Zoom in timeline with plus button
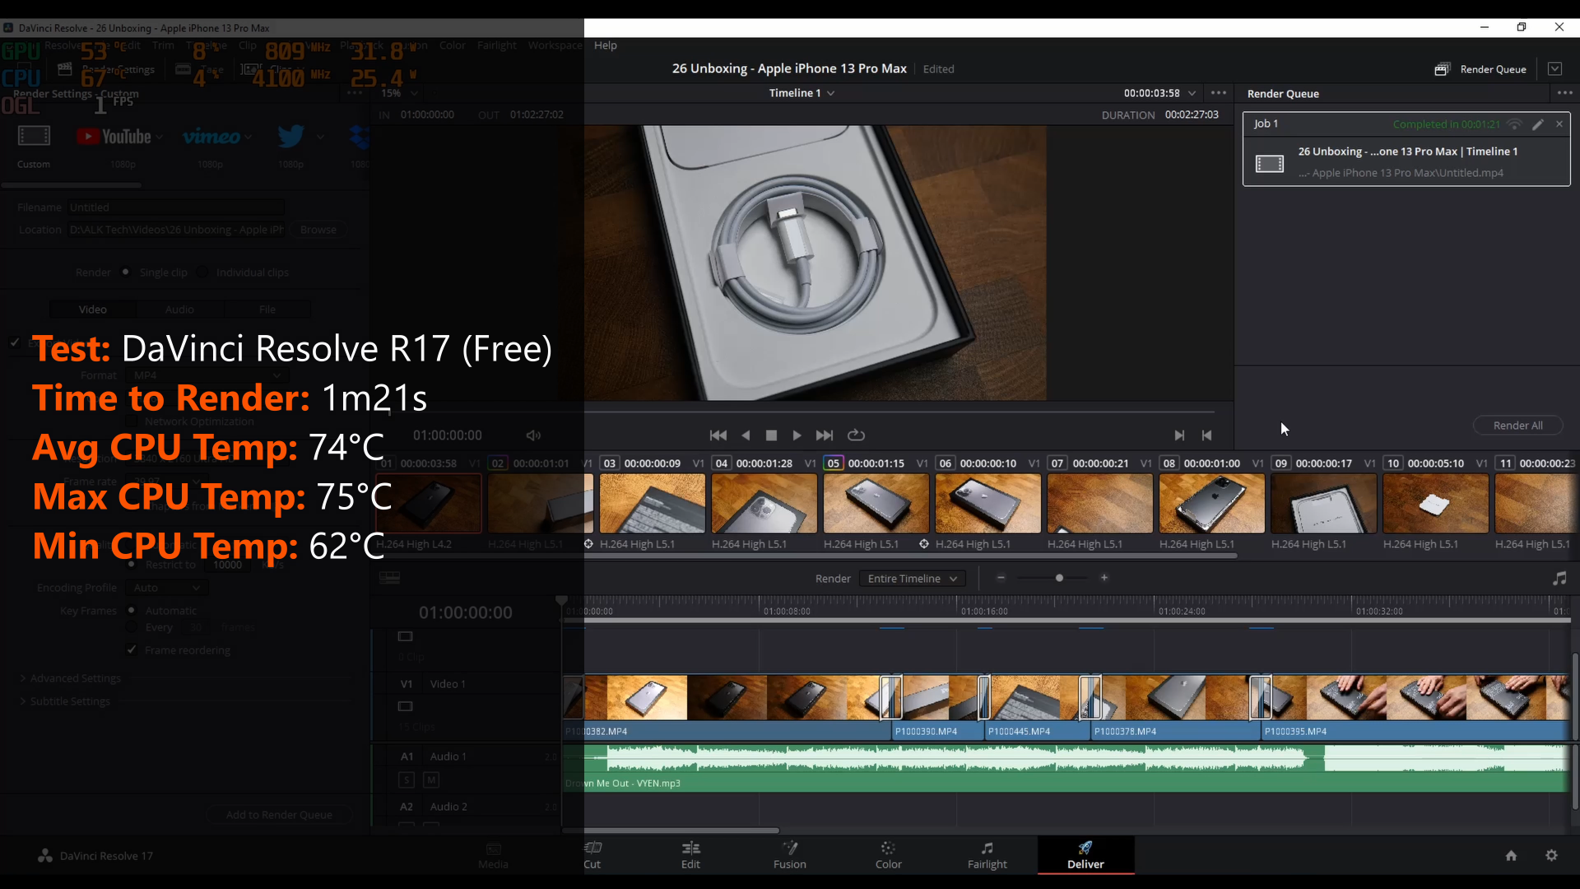This screenshot has width=1580, height=889. [x=1104, y=578]
